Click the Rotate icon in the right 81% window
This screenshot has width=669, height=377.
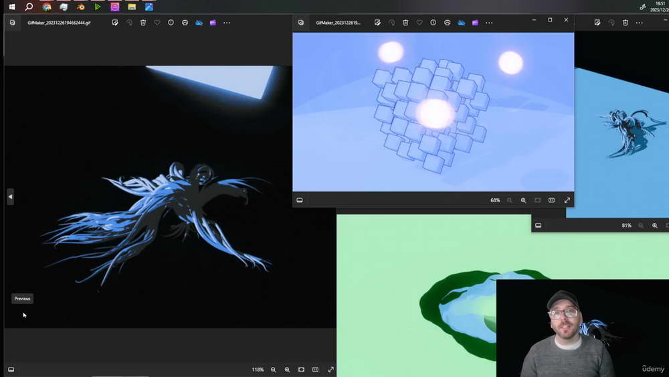tap(611, 23)
